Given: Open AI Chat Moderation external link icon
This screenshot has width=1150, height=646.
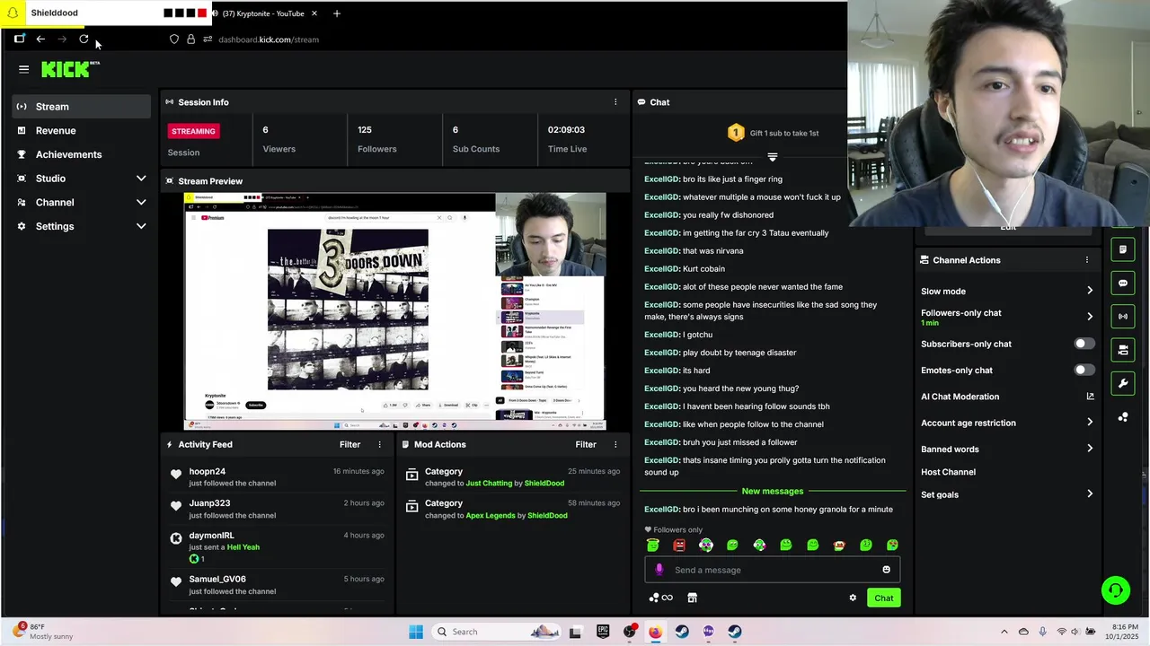Looking at the screenshot, I should pos(1090,397).
